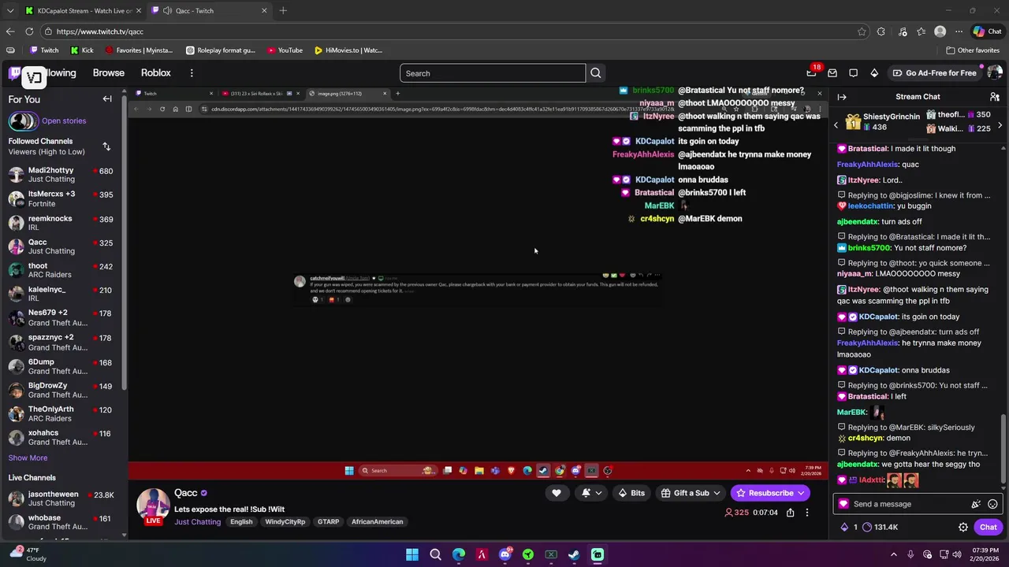
Task: Click the GTARP tag
Action: tap(328, 521)
